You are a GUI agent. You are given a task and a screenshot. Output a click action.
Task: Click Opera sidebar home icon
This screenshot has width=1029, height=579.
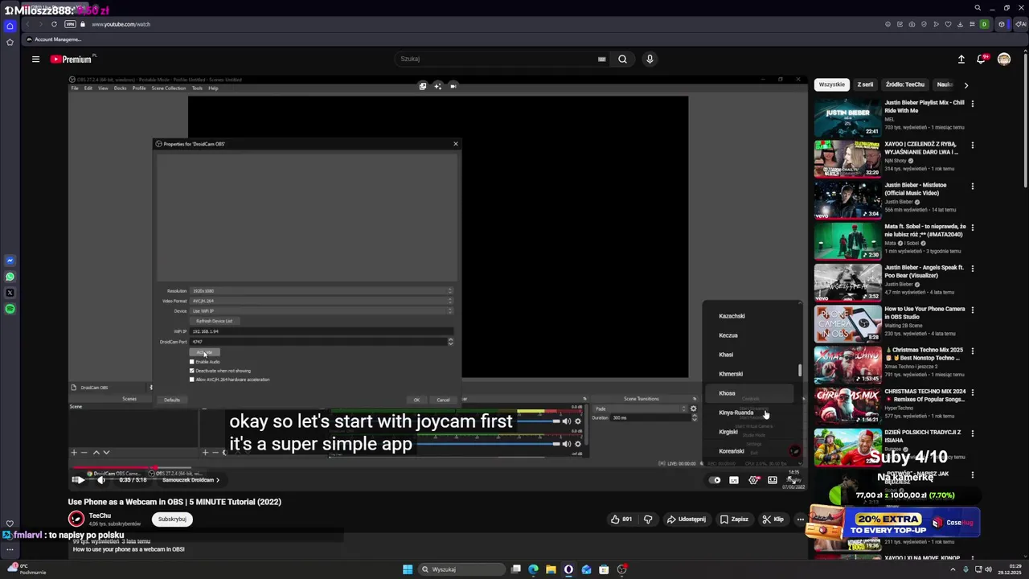[x=10, y=26]
